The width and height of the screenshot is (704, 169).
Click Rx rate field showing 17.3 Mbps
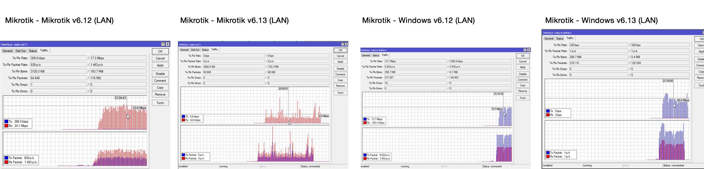[118, 58]
